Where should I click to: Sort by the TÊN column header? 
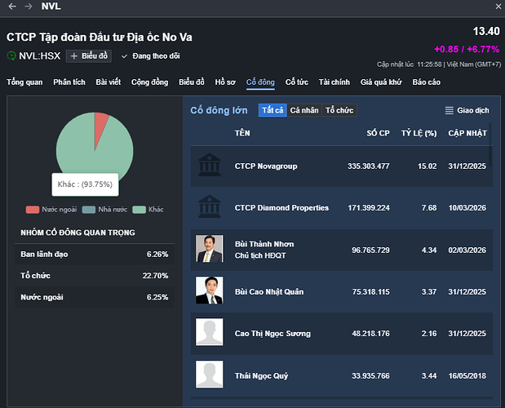coord(242,133)
